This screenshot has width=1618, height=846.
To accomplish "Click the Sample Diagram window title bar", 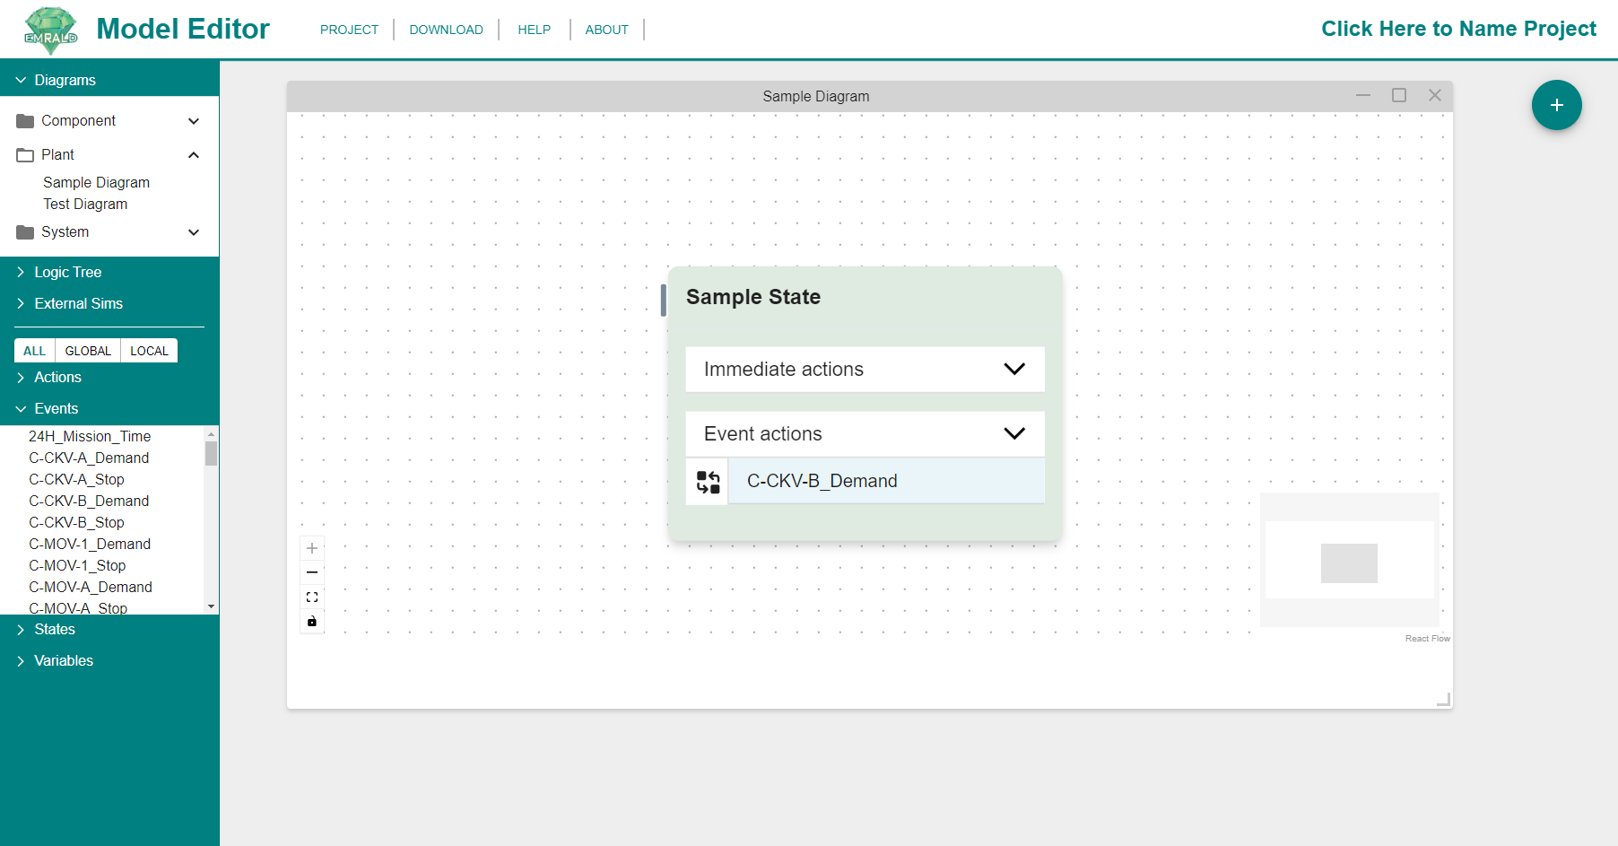I will (x=815, y=96).
